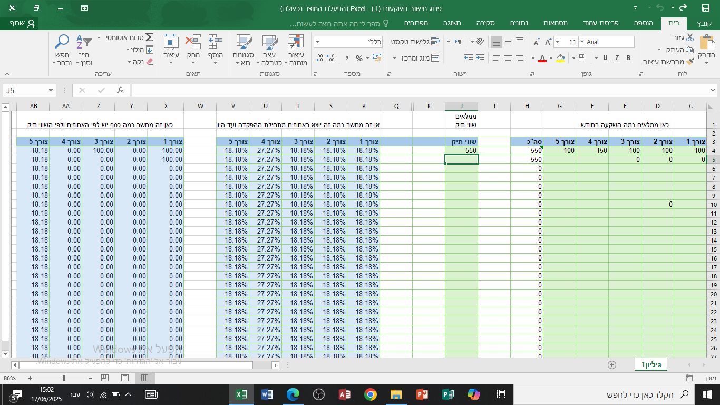Switch to the Insert (הוספה) tab
Screen dimensions: 720x405
click(644, 23)
